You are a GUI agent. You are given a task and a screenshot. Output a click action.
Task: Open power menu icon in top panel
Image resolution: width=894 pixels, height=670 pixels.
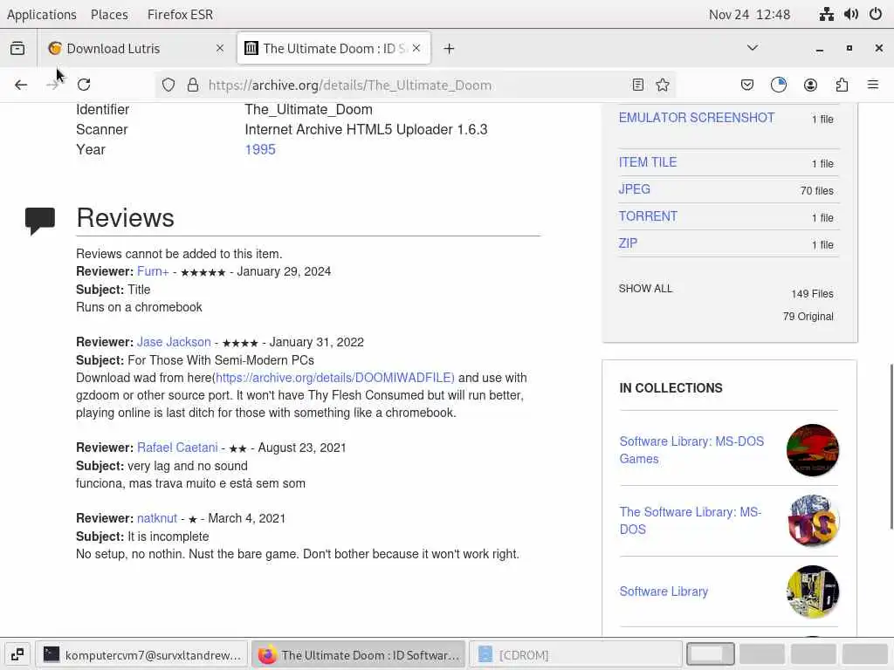(x=876, y=14)
